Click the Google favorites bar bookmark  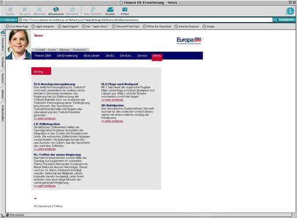tap(208, 27)
